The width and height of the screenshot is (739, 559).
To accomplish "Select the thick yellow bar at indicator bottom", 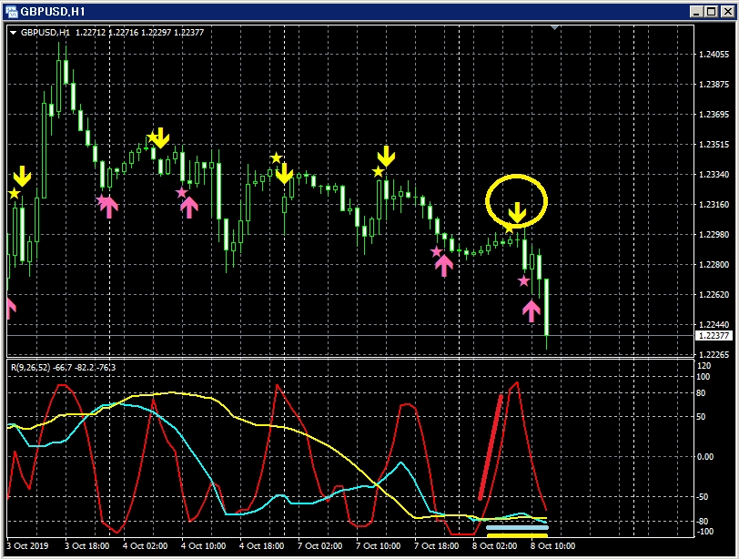I will (516, 534).
